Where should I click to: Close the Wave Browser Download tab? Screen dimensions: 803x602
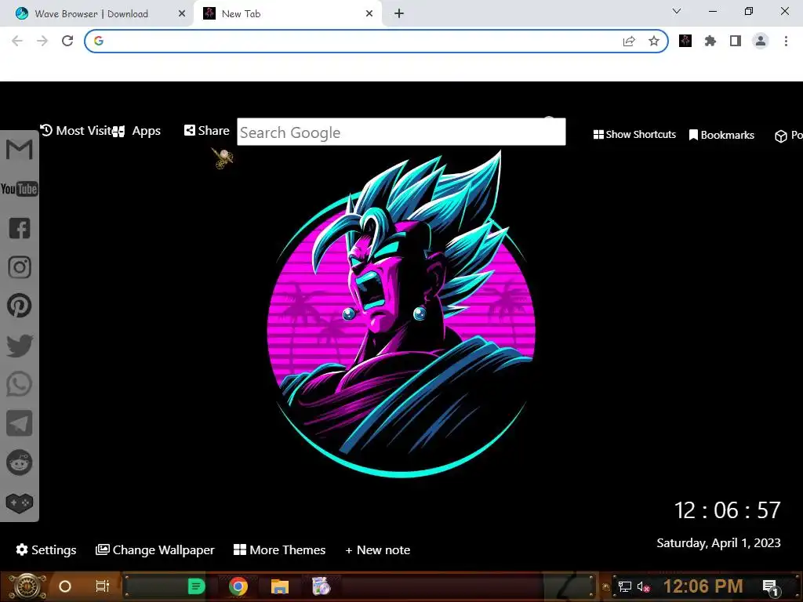pyautogui.click(x=182, y=14)
